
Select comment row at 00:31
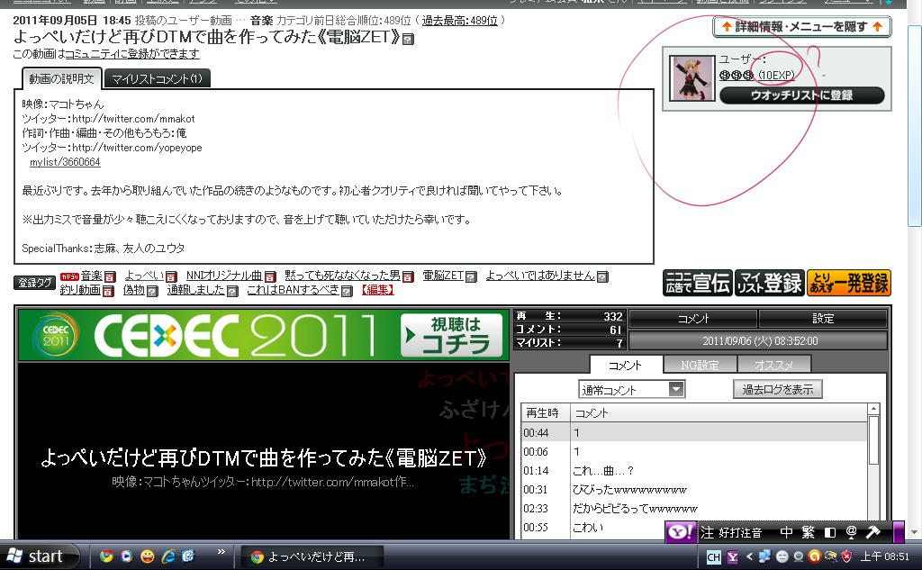tap(694, 490)
